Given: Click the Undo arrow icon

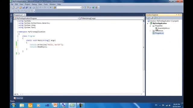Looking at the screenshot, I should (40, 7).
